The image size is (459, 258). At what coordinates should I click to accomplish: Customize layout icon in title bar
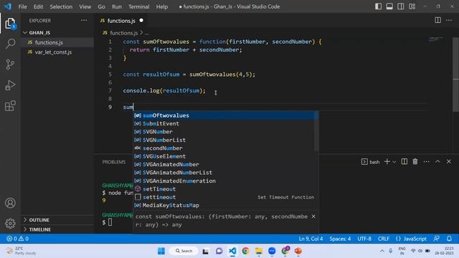(x=412, y=6)
